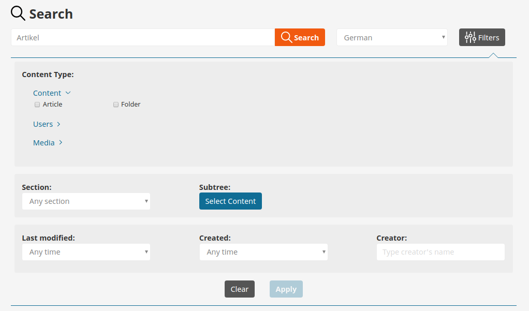The height and width of the screenshot is (311, 529).
Task: Click the Clear button
Action: (240, 289)
